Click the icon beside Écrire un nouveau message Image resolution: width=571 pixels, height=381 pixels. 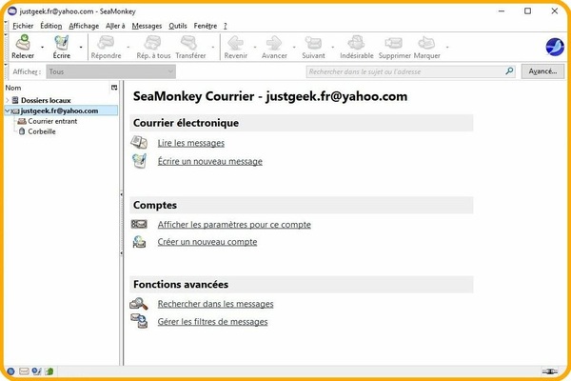139,161
